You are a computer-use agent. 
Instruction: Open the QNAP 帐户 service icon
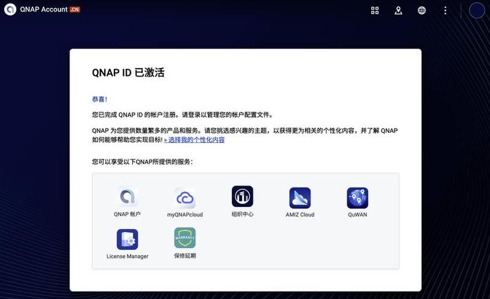click(x=127, y=197)
